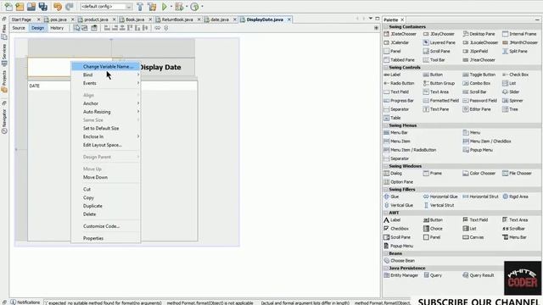
Task: Click the Save All toolbar icon
Action: coord(43,6)
